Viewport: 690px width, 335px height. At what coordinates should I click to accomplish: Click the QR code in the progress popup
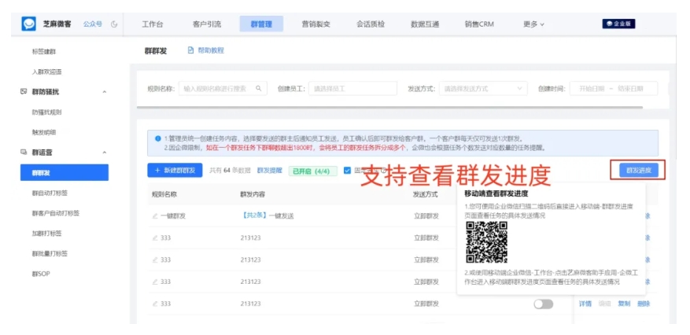point(487,241)
